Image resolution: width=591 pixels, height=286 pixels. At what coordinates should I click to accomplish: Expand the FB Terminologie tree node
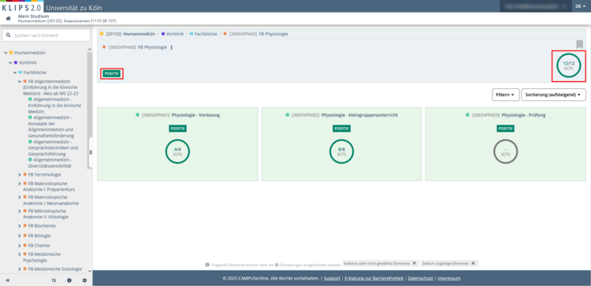[20, 175]
